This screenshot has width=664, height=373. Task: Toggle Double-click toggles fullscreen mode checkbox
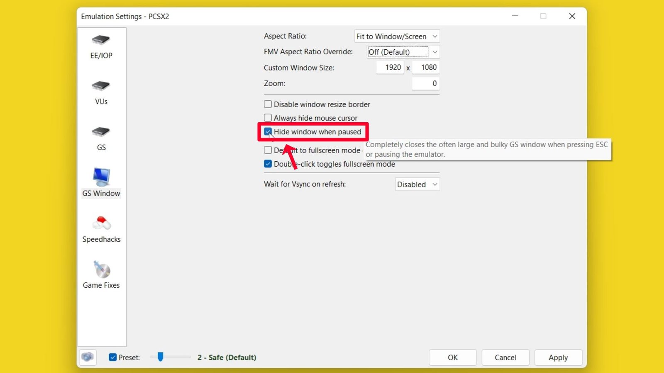(x=268, y=164)
